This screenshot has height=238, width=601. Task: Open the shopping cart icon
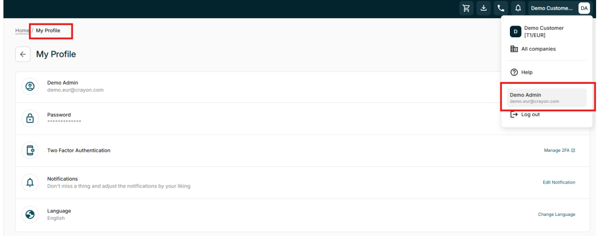(x=466, y=8)
